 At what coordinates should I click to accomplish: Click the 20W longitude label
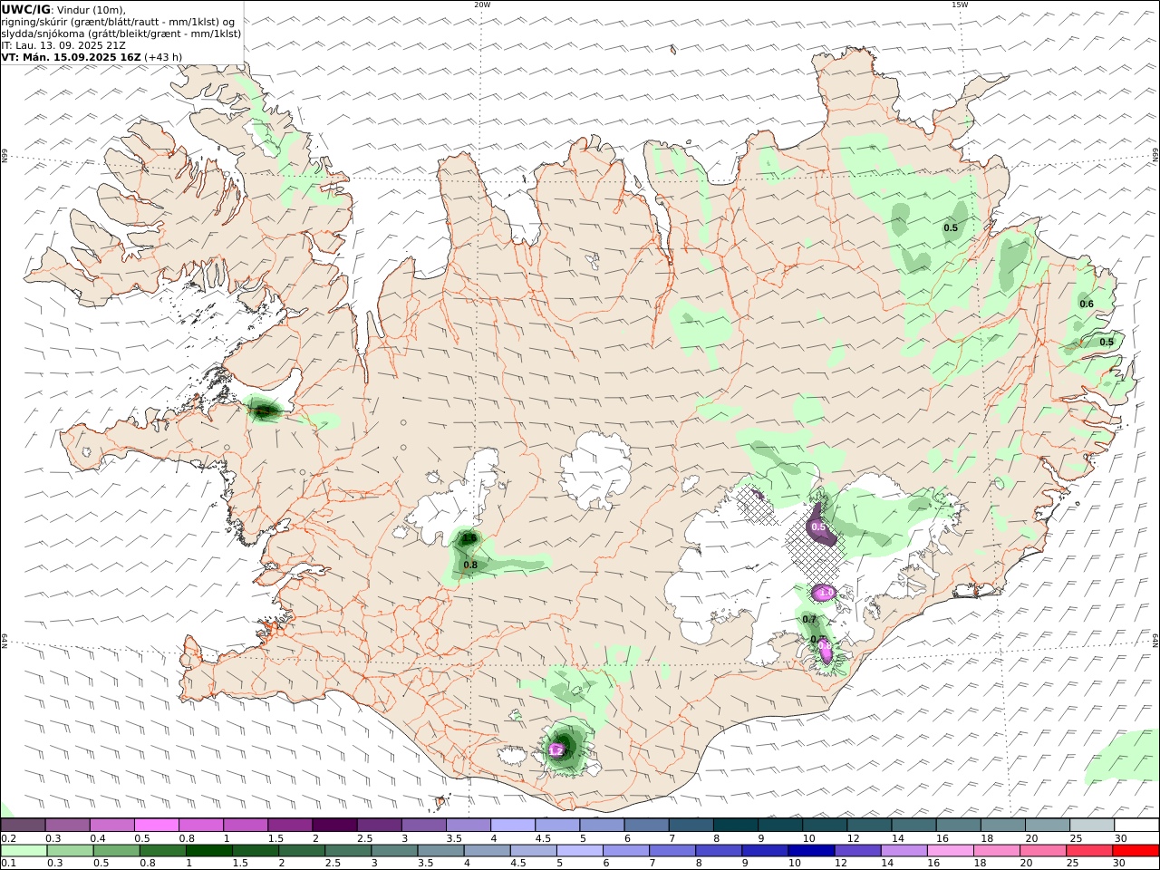(482, 5)
